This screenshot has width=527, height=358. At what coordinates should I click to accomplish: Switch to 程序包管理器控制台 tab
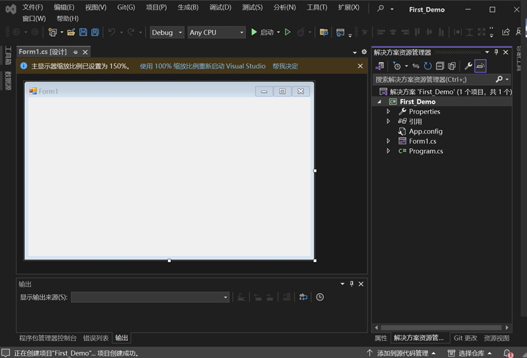[48, 338]
